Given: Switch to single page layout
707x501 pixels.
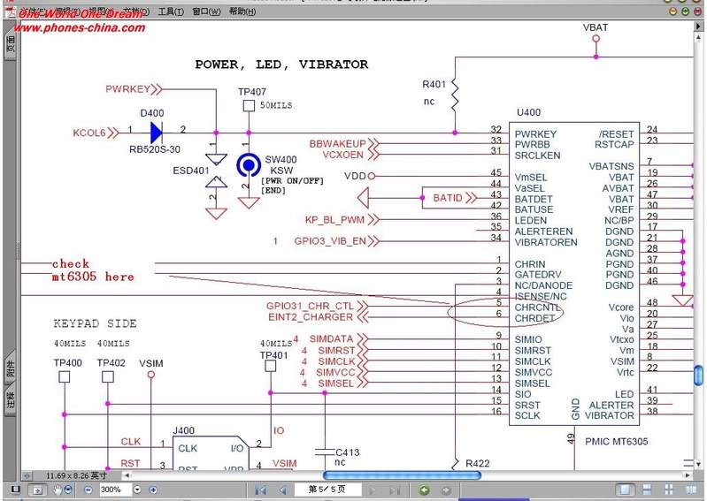Looking at the screenshot, I should [626, 490].
